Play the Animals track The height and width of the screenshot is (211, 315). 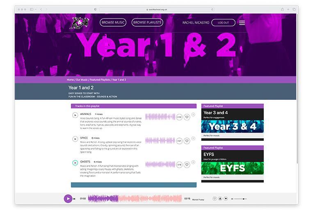pos(75,115)
